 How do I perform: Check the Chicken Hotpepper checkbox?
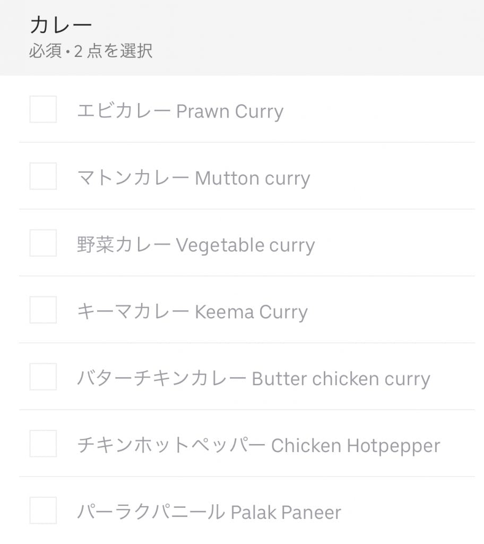(43, 444)
